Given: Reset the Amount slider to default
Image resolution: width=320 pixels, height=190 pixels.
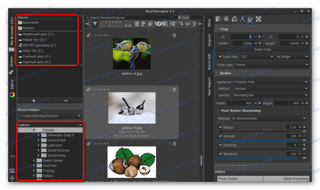Looking at the screenshot, I should pyautogui.click(x=304, y=140).
